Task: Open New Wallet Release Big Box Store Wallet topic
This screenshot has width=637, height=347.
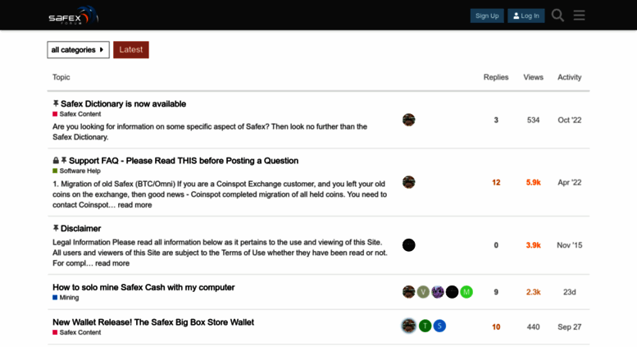Action: [x=153, y=322]
